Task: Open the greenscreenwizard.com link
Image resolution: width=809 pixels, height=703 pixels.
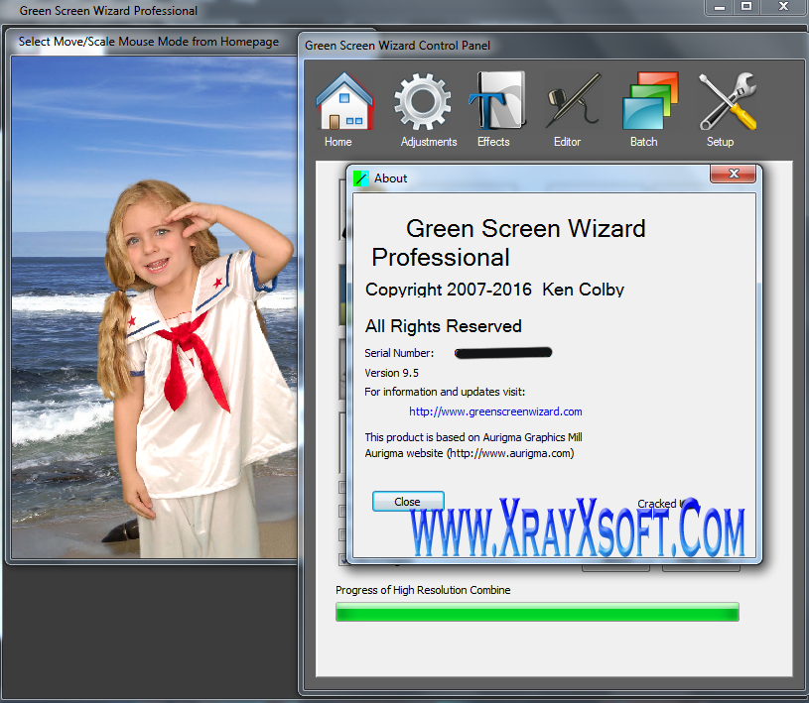Action: coord(495,411)
